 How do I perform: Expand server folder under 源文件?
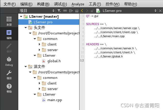(x=39, y=89)
